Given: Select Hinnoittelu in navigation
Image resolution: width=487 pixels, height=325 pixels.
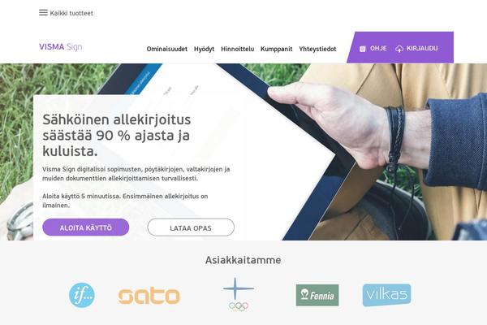Looking at the screenshot, I should coord(237,49).
